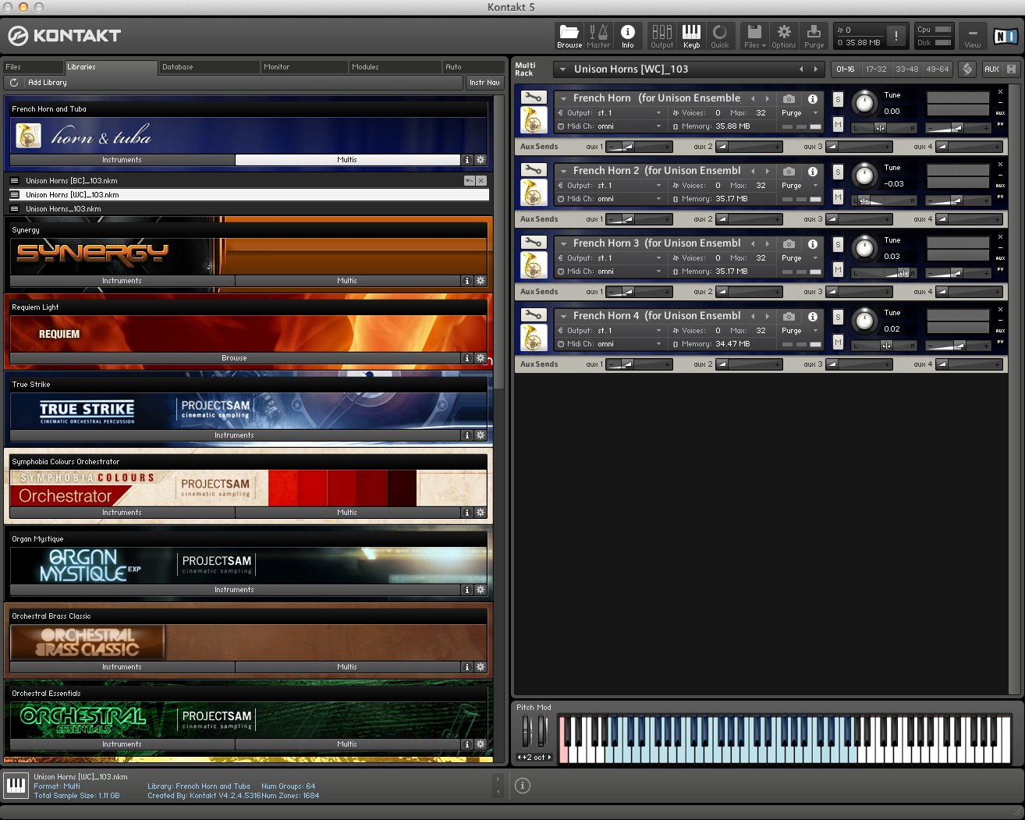The height and width of the screenshot is (820, 1025).
Task: Solo the French Horn instrument
Action: pyautogui.click(x=838, y=99)
